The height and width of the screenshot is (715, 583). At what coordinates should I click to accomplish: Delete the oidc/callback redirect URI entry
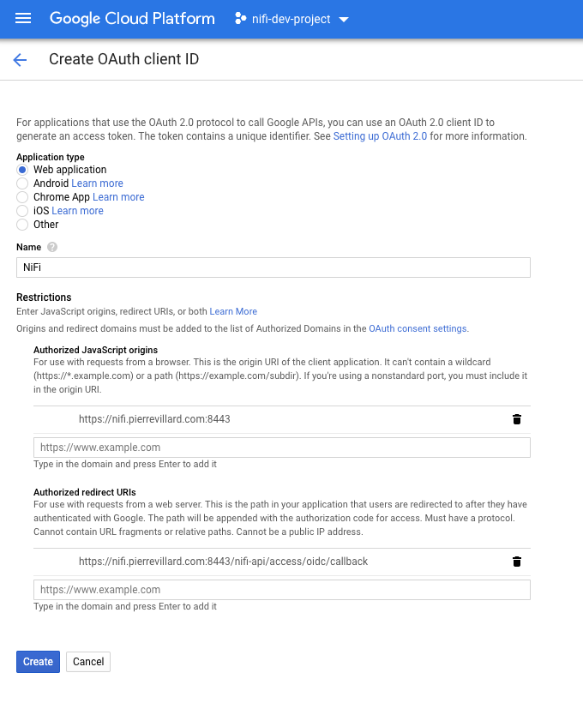(x=516, y=562)
